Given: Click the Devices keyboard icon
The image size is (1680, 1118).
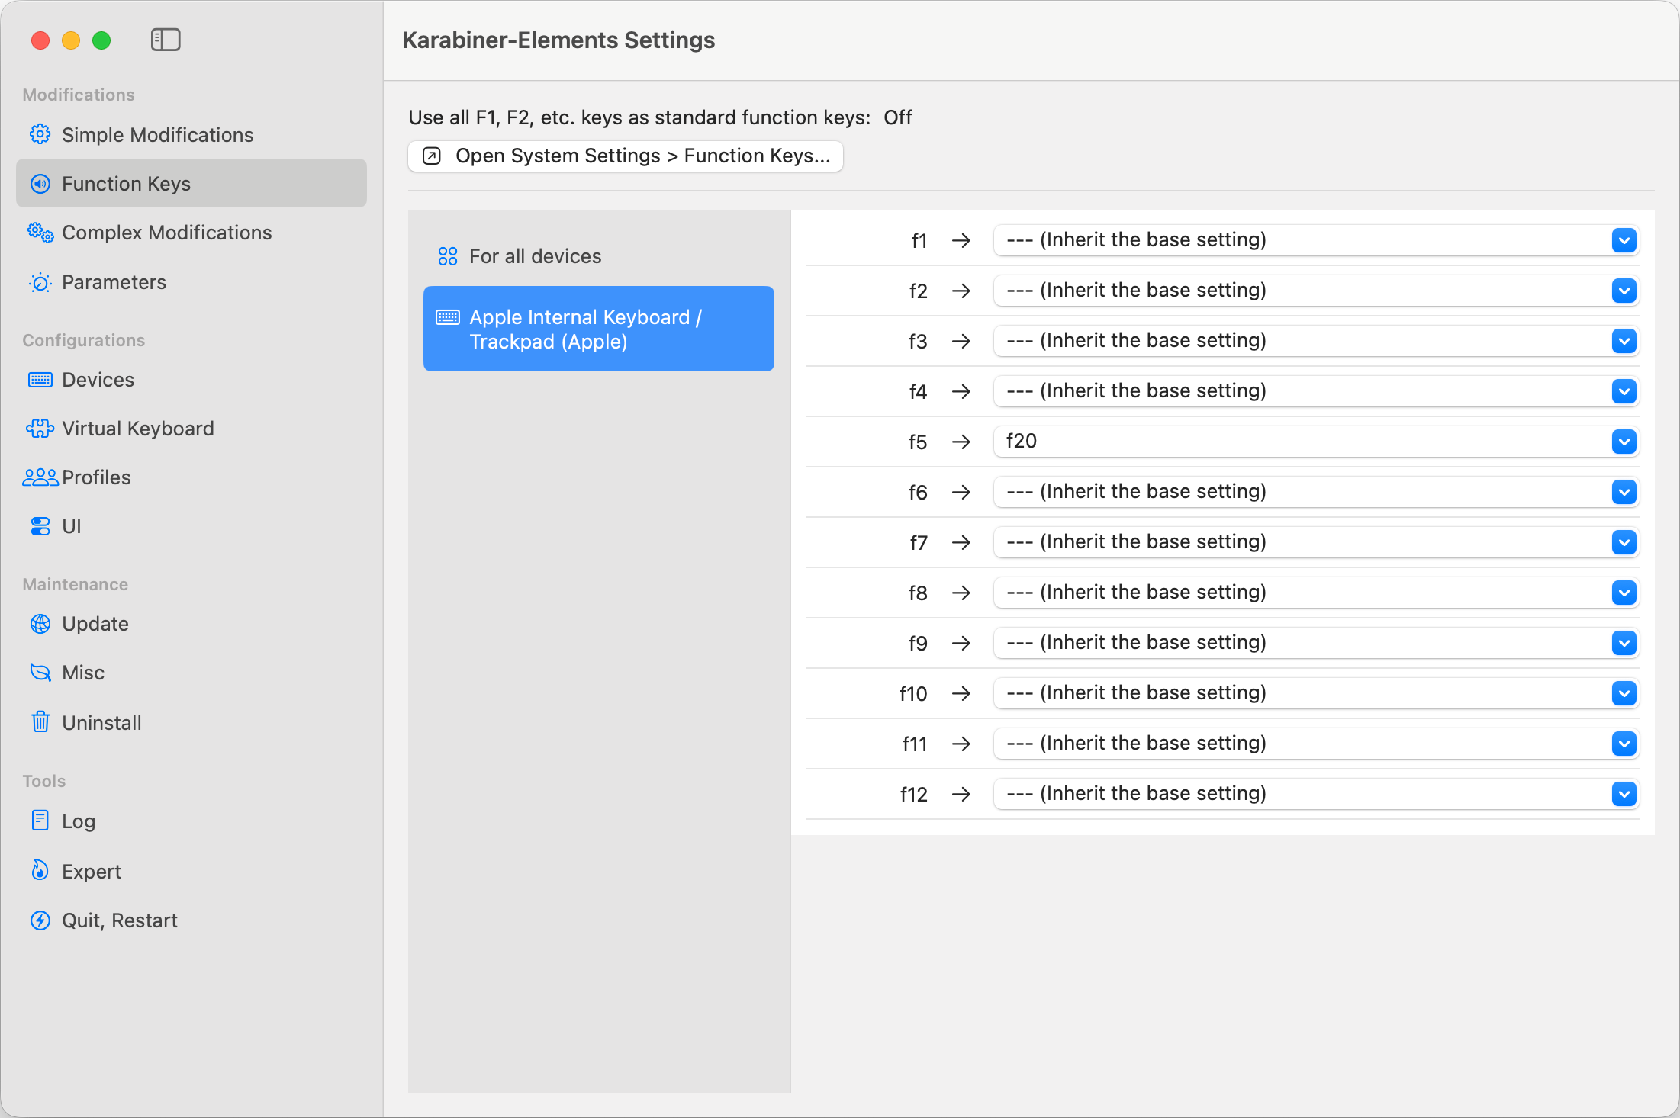Looking at the screenshot, I should [x=40, y=380].
